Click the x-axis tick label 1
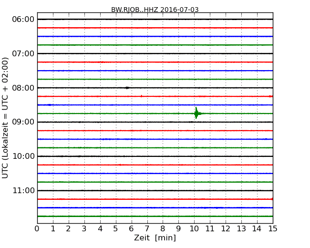310x248 pixels. [53, 229]
